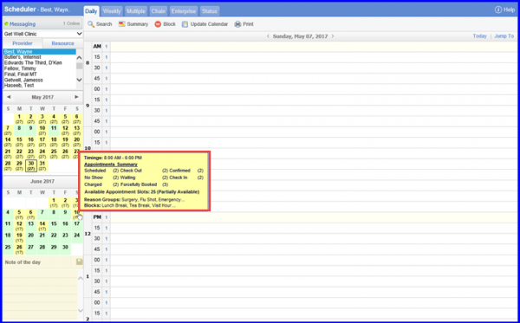Switch to the Chain tab

159,11
